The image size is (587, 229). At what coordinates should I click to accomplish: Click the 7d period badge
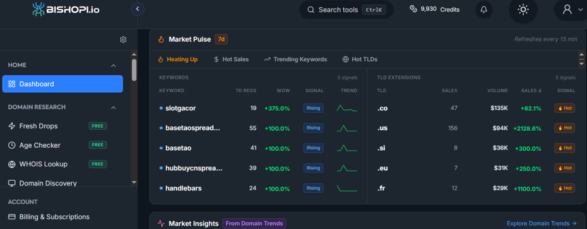click(221, 39)
